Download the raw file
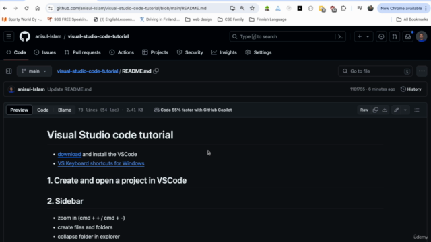The width and height of the screenshot is (431, 242). [x=385, y=110]
